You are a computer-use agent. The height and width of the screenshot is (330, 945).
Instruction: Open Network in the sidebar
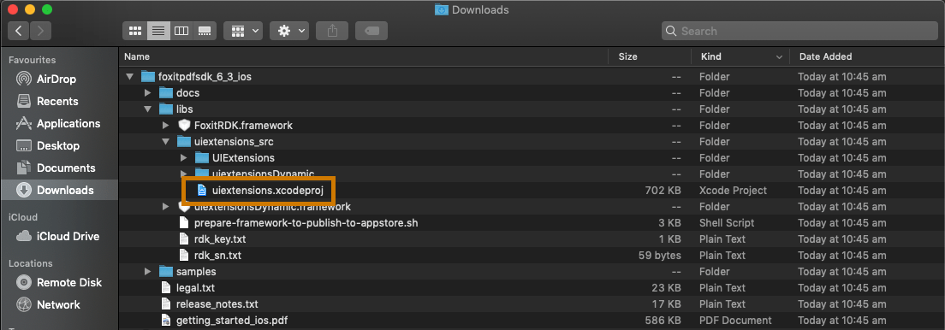click(59, 304)
